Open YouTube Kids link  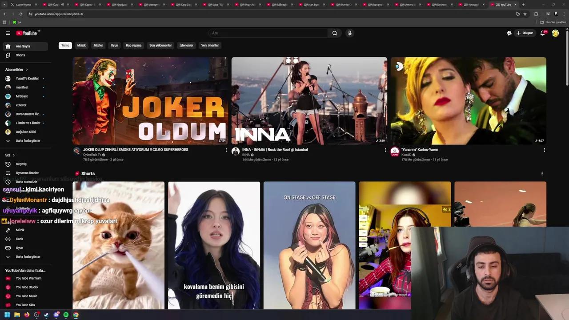tap(24, 305)
